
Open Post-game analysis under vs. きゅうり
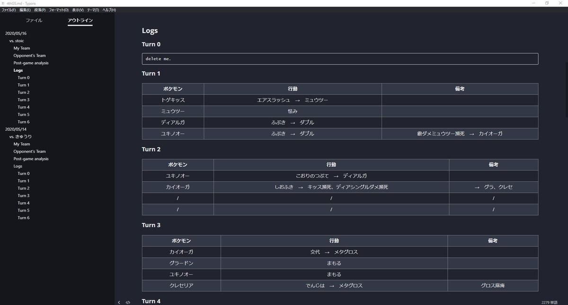coord(31,159)
